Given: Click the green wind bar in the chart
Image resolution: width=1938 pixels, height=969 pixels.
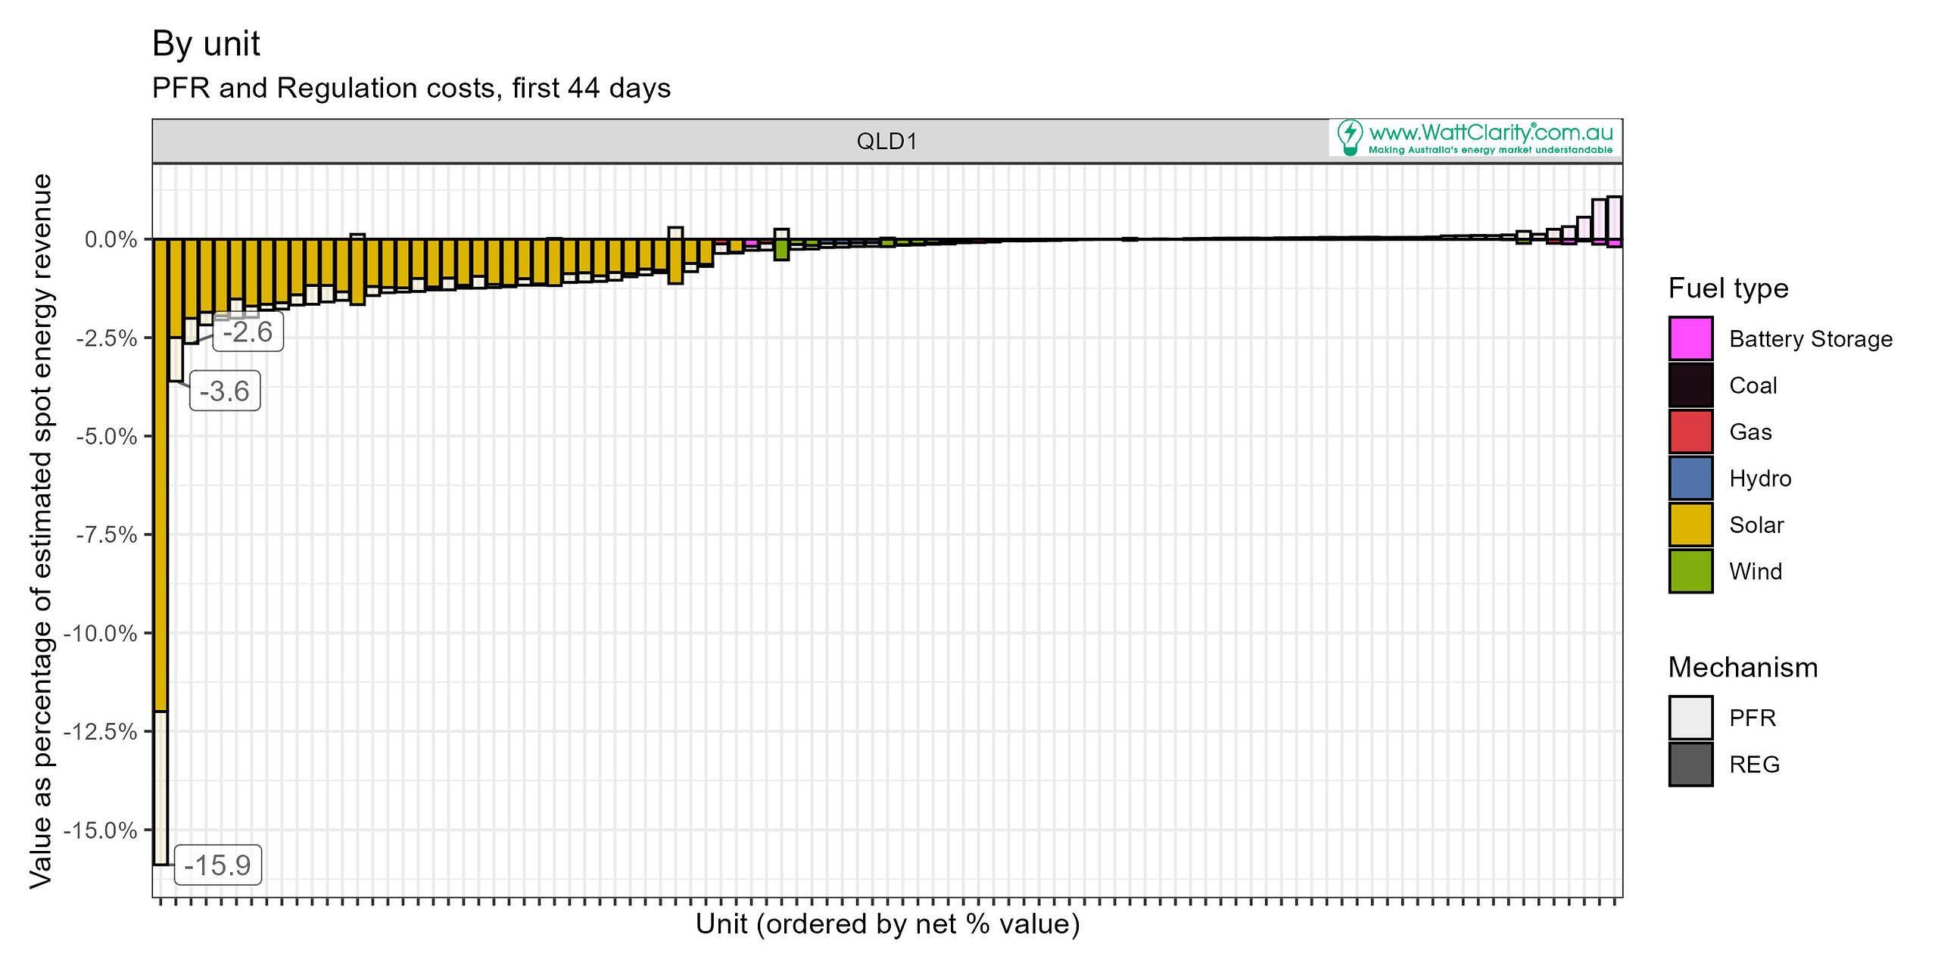Looking at the screenshot, I should coord(781,250).
